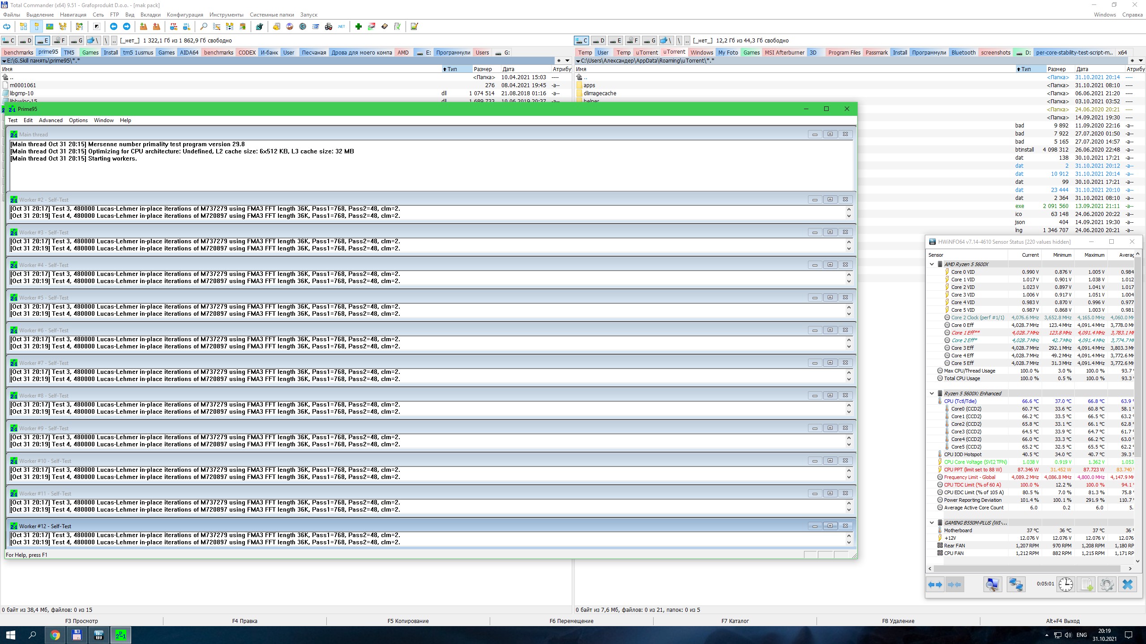Open Prime95 from Windows taskbar
The width and height of the screenshot is (1146, 644).
pyautogui.click(x=121, y=635)
